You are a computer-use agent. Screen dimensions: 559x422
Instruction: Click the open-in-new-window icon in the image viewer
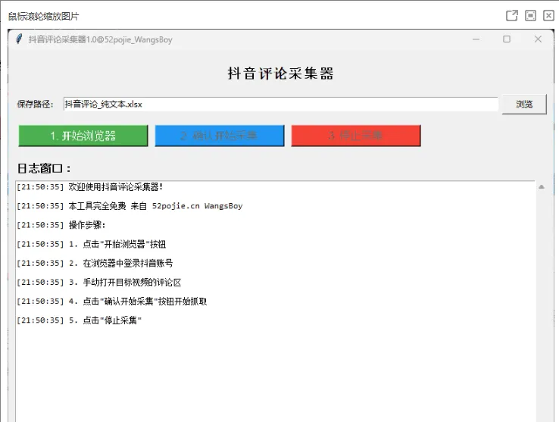pyautogui.click(x=512, y=16)
